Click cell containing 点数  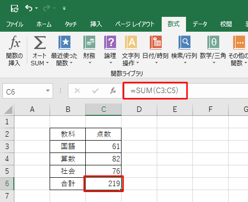(104, 134)
